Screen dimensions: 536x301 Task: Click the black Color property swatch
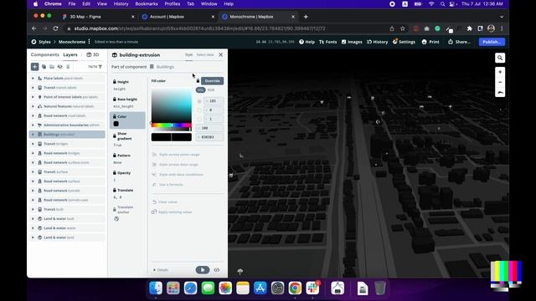[116, 124]
